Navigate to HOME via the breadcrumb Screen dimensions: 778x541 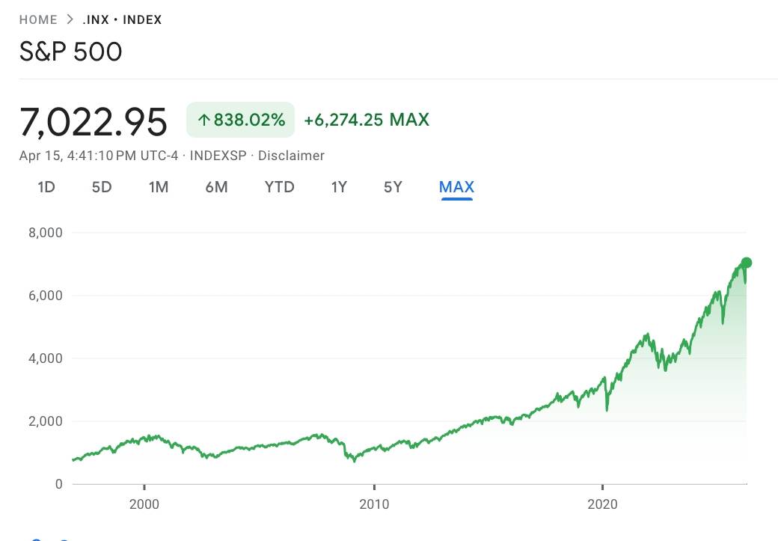[x=38, y=19]
